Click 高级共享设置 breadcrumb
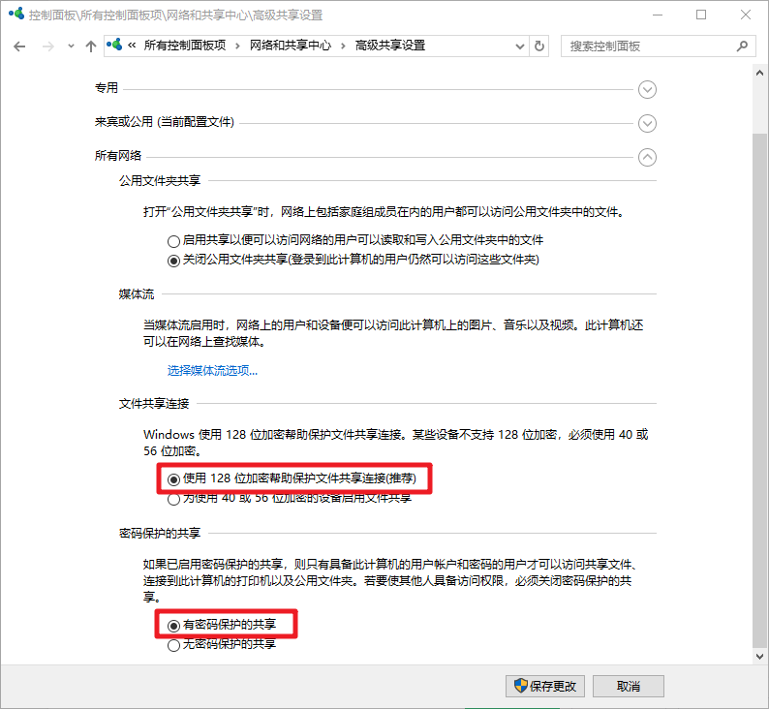Screen dimensions: 769x709 tap(390, 46)
